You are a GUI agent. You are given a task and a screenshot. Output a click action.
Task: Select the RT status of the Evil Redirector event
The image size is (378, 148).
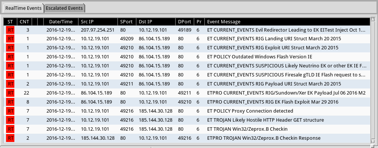pos(10,30)
